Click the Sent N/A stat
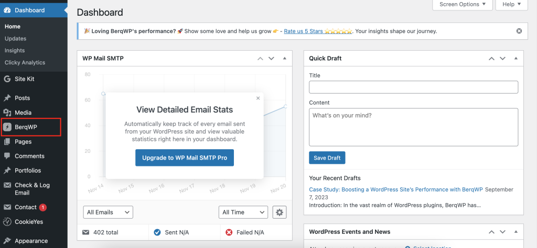 tap(171, 232)
